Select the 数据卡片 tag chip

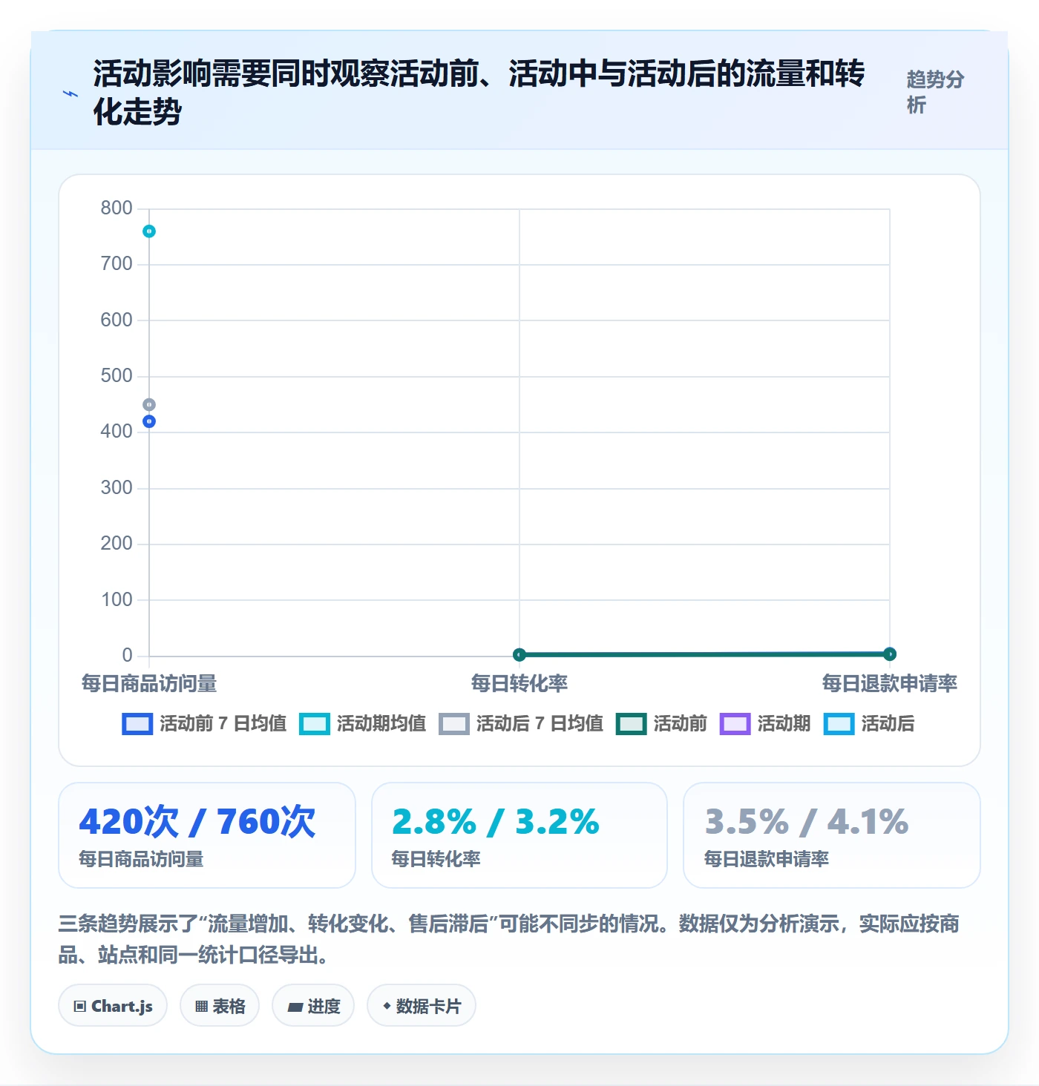[422, 1006]
